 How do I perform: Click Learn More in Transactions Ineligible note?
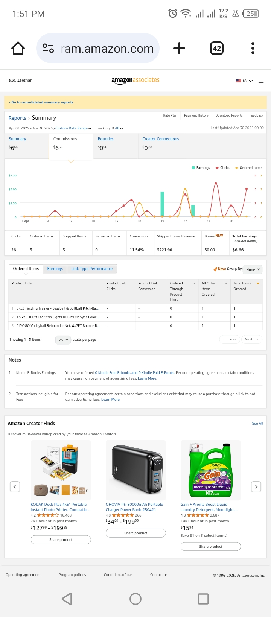(111, 400)
